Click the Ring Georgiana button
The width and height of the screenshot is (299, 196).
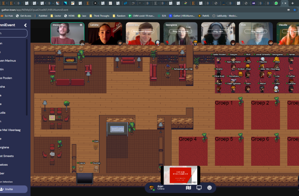[180, 31]
